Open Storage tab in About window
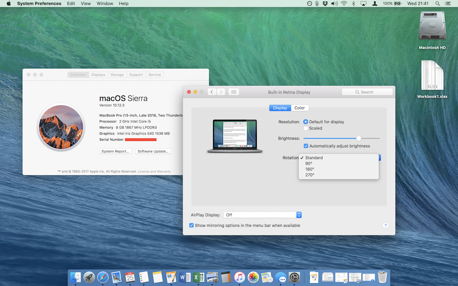The image size is (458, 286). [x=117, y=75]
